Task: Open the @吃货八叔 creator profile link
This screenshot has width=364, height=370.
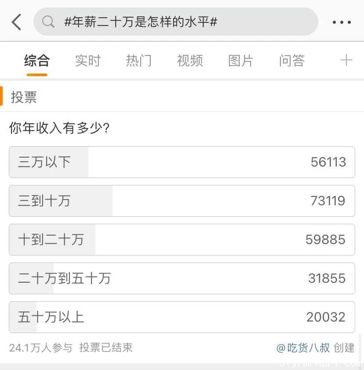Action: pyautogui.click(x=303, y=348)
